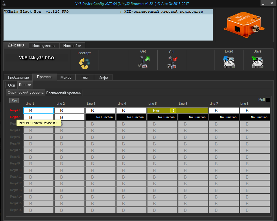Open the Инфо tab

(x=103, y=77)
